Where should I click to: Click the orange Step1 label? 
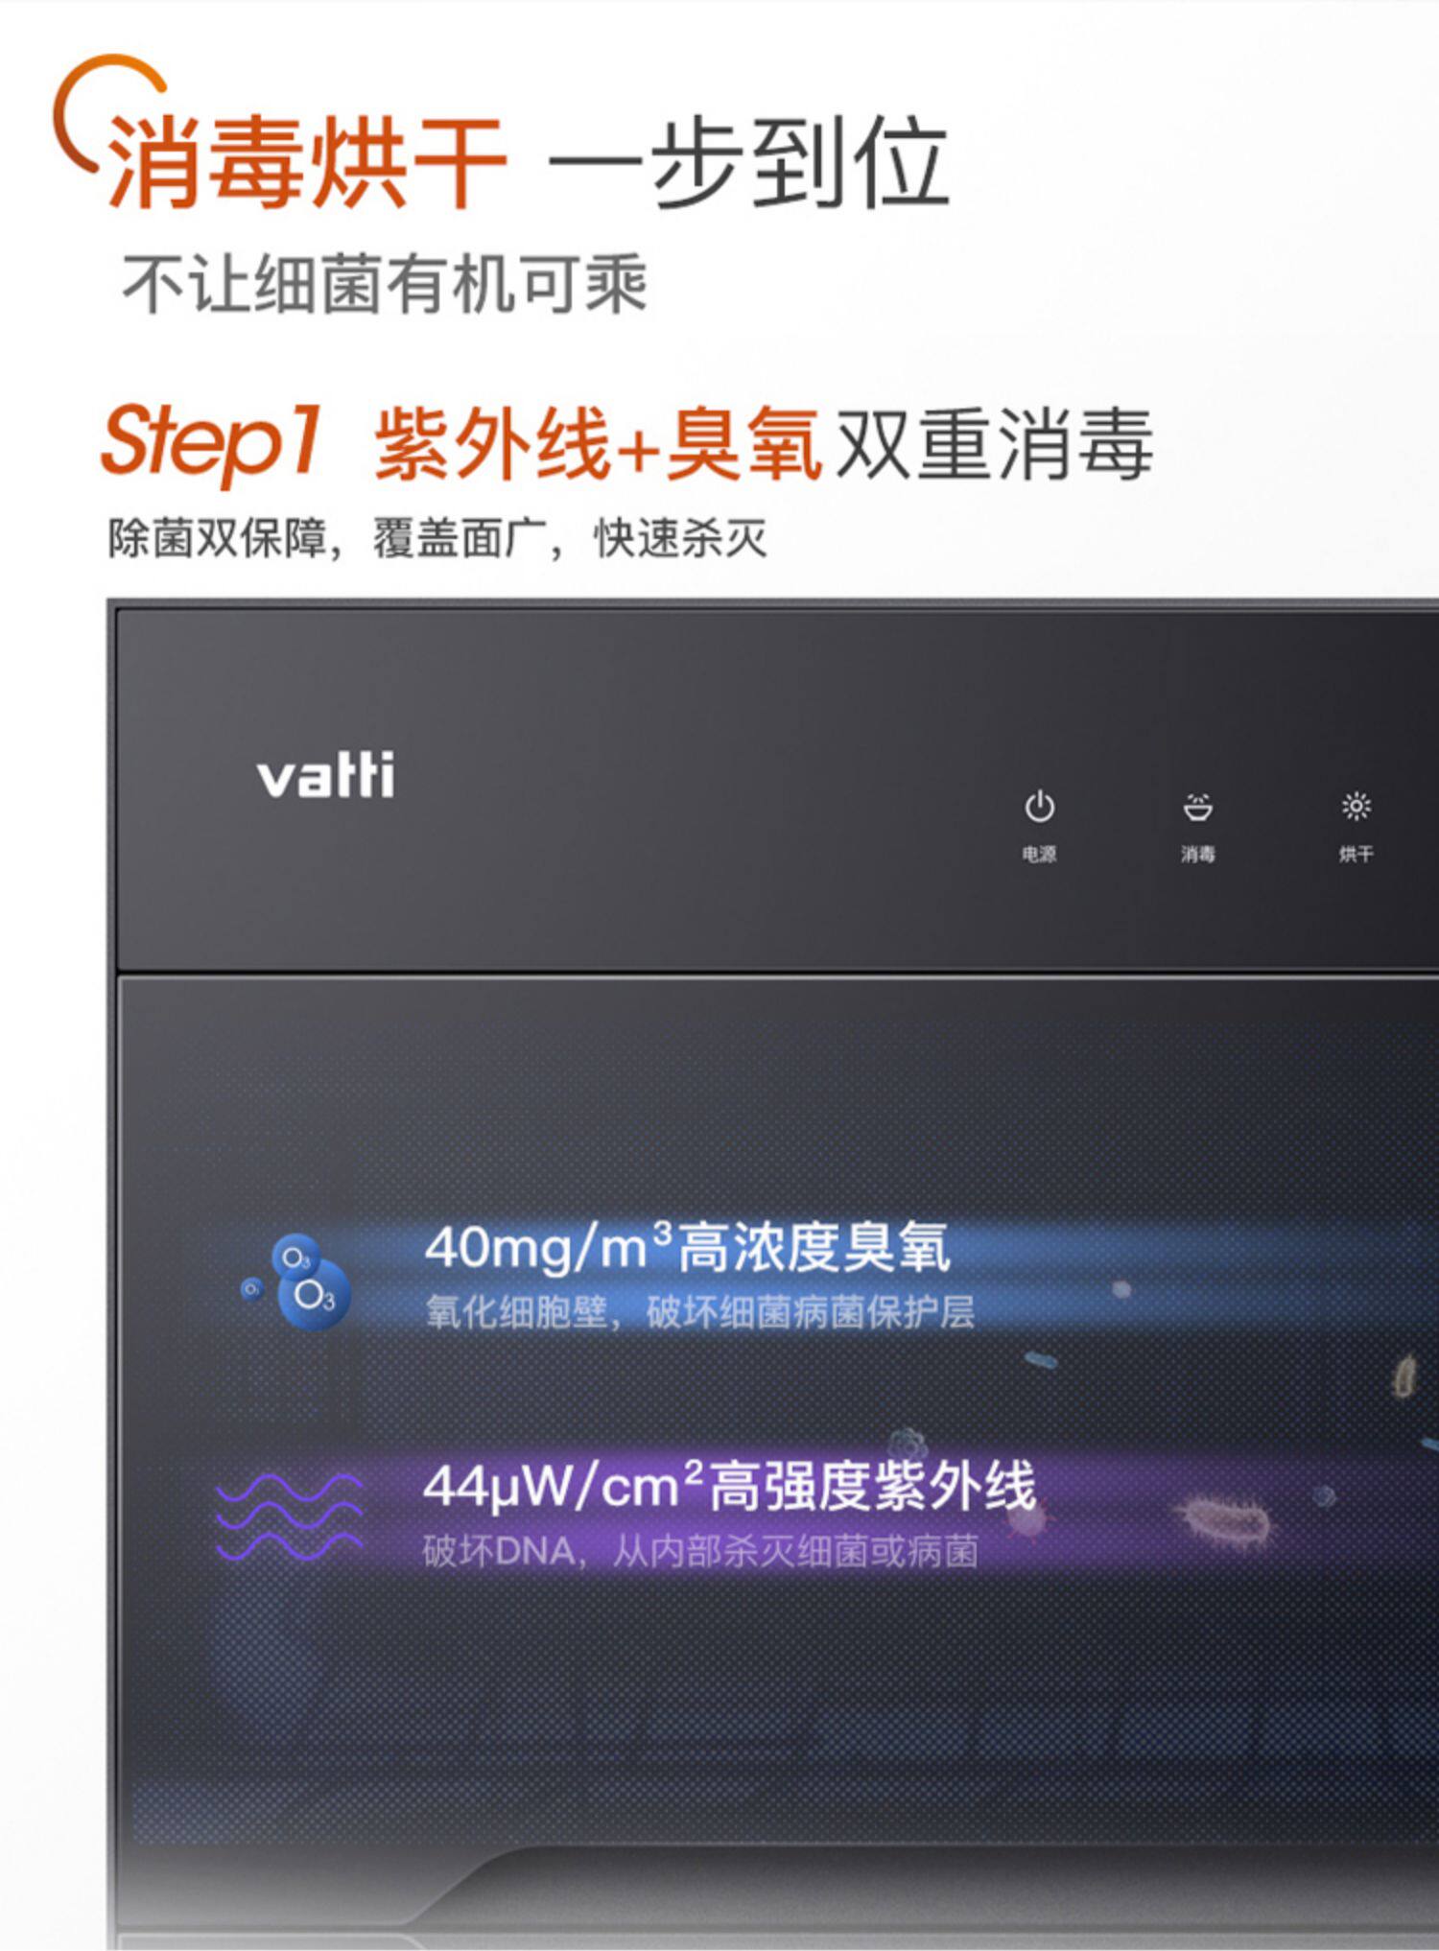(x=211, y=442)
